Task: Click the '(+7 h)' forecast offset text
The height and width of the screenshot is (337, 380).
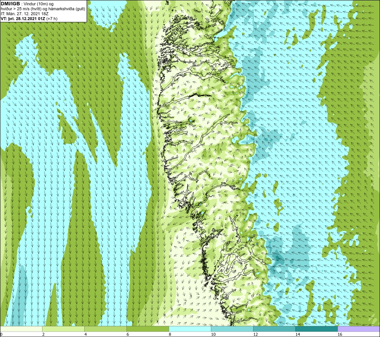Action: point(52,19)
